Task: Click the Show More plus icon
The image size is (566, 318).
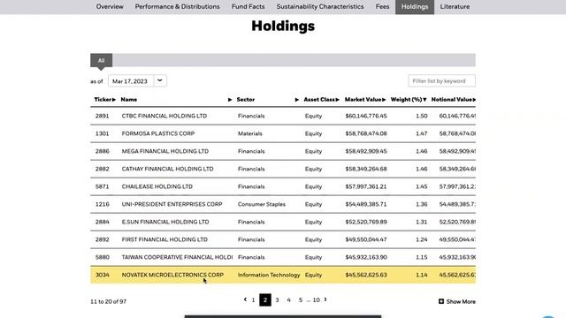Action: pyautogui.click(x=441, y=301)
